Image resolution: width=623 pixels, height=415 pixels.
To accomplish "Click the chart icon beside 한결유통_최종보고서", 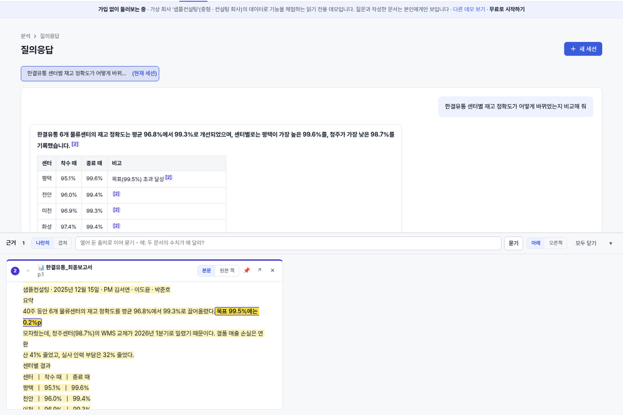I will click(41, 267).
